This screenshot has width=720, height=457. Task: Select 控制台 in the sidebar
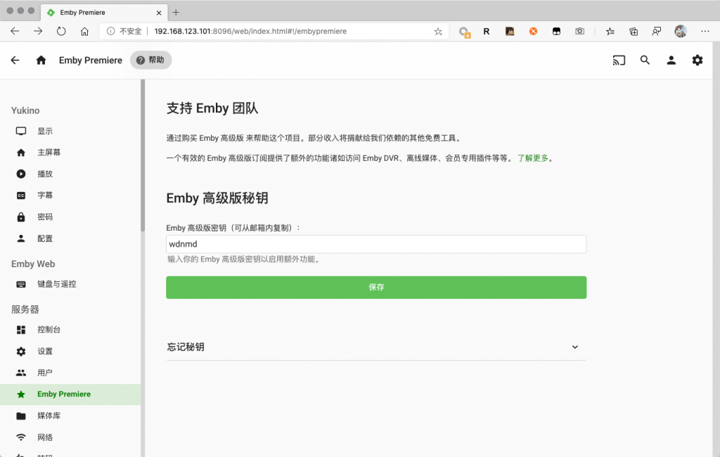tap(49, 330)
